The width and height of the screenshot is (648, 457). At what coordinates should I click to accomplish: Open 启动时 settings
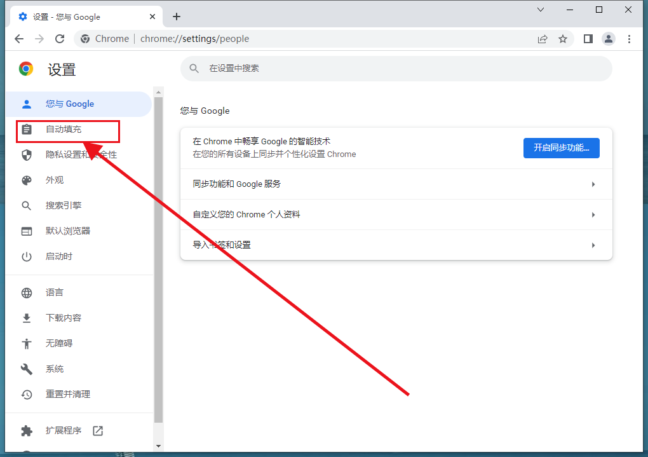(x=79, y=256)
